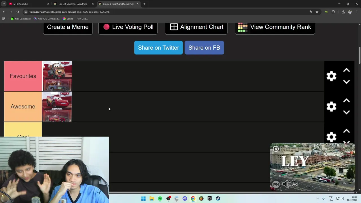Close the video ad overlay
The image size is (361, 203).
click(276, 149)
